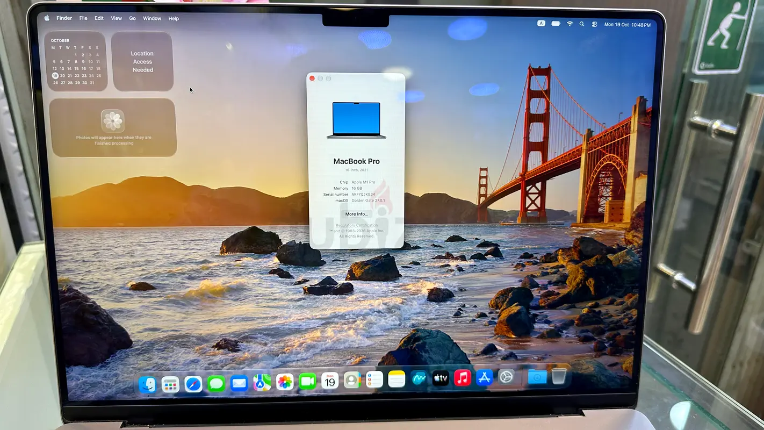This screenshot has height=430, width=764.
Task: Open Spotlight search magnifier
Action: (x=582, y=24)
